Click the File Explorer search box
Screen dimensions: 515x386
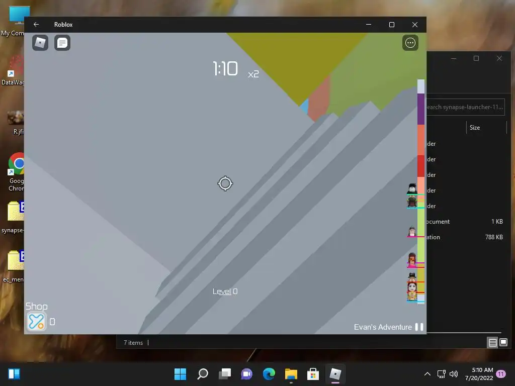(465, 107)
